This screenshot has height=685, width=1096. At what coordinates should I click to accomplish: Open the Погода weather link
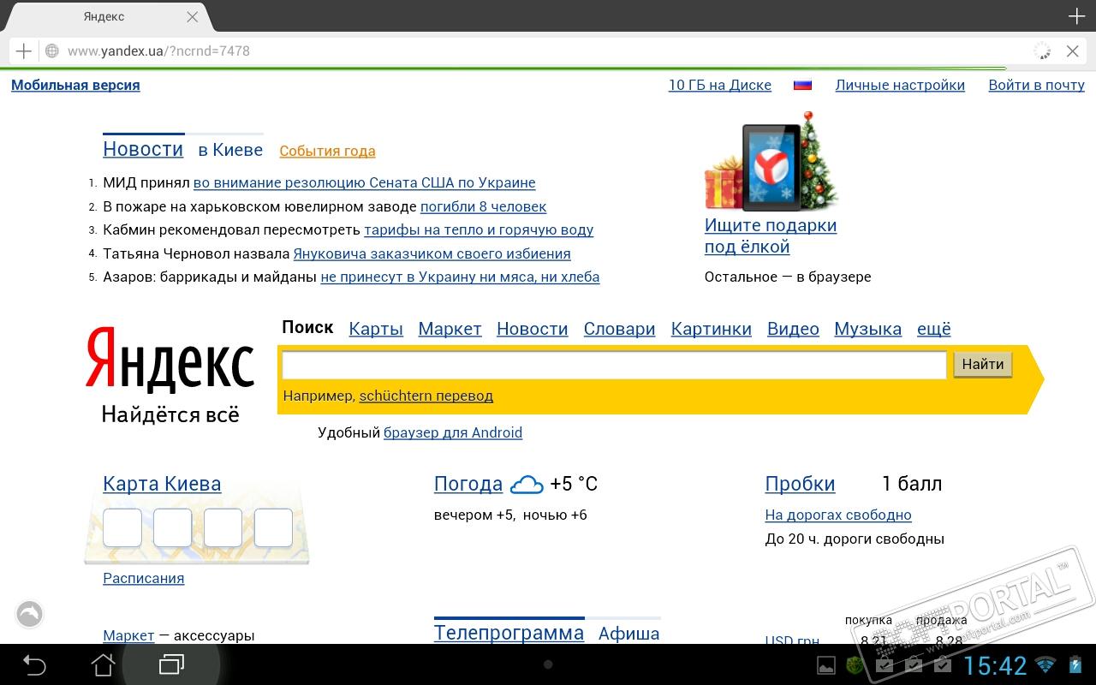coord(468,484)
